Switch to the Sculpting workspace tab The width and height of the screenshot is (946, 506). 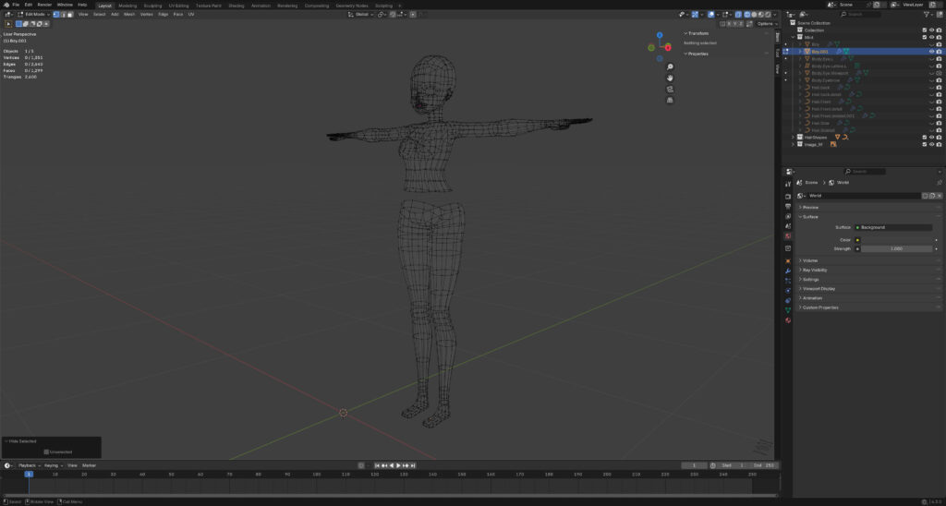pos(152,6)
